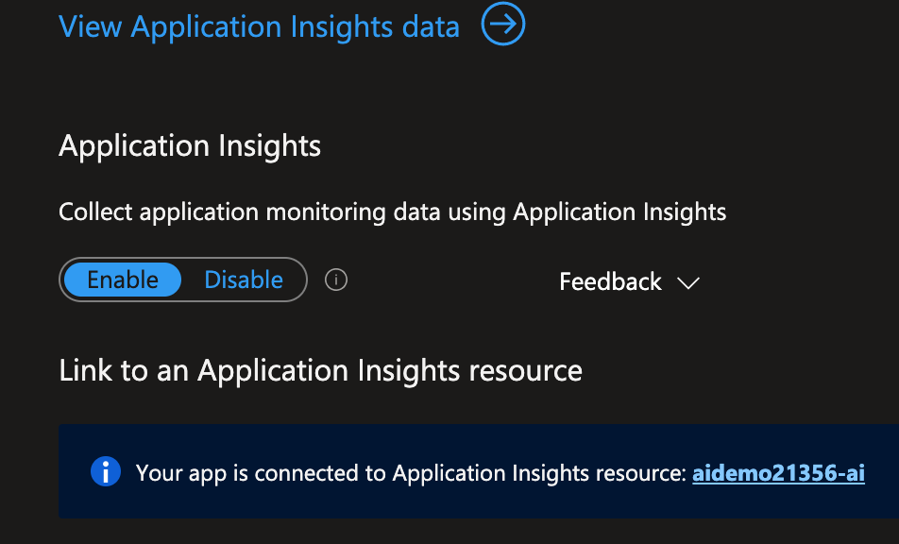Click the circled right-arrow icon
Image resolution: width=899 pixels, height=544 pixels.
[502, 25]
